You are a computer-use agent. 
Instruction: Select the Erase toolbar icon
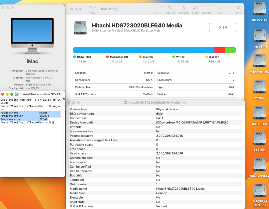point(195,8)
